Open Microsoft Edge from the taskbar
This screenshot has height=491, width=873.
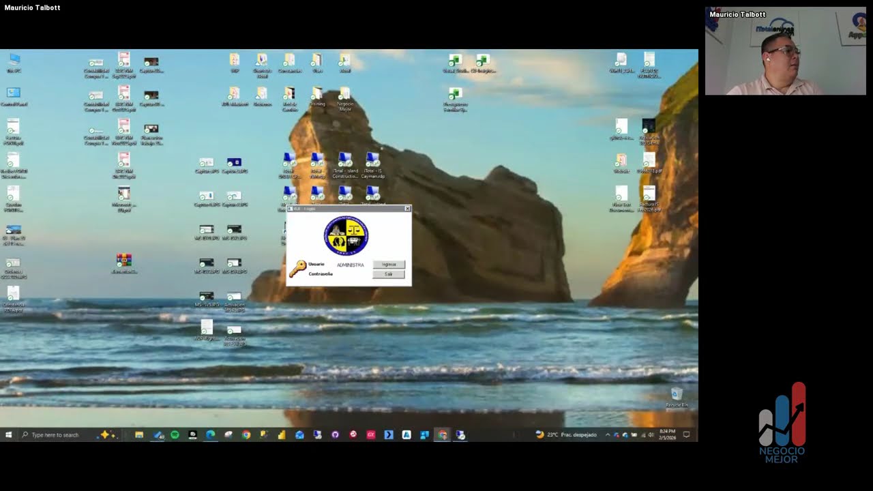point(210,434)
